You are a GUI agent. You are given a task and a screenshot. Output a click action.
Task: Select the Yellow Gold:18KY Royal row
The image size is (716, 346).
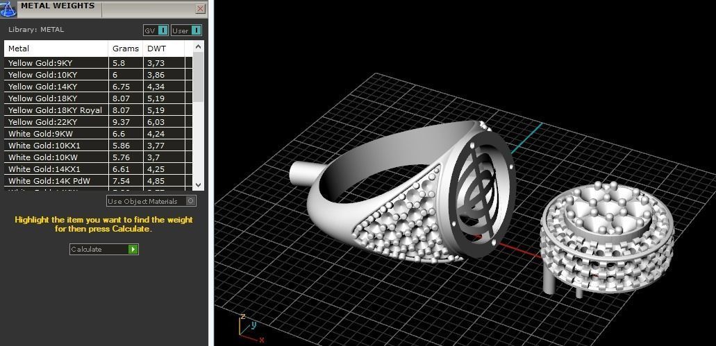point(98,110)
